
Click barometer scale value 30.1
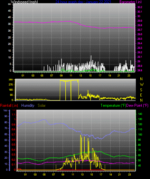coord(140,12)
